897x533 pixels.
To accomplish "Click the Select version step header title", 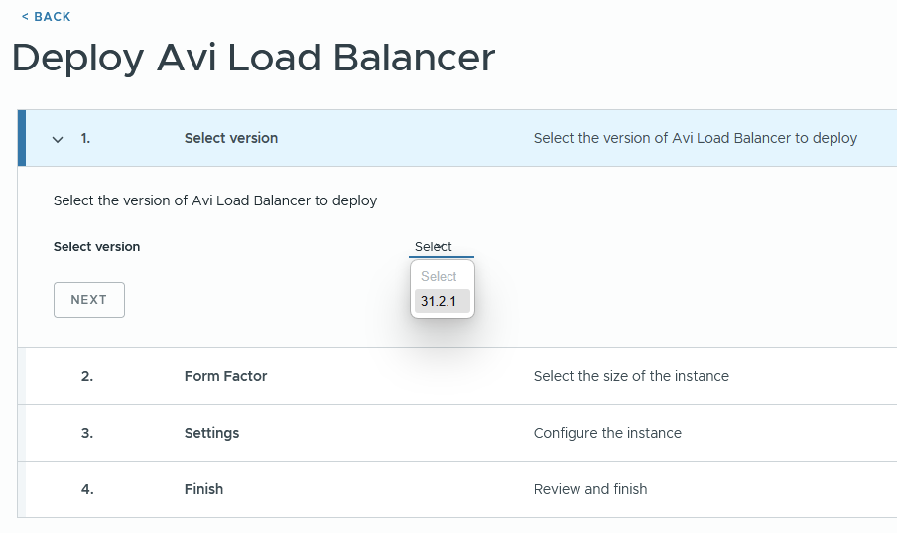I will 231,138.
